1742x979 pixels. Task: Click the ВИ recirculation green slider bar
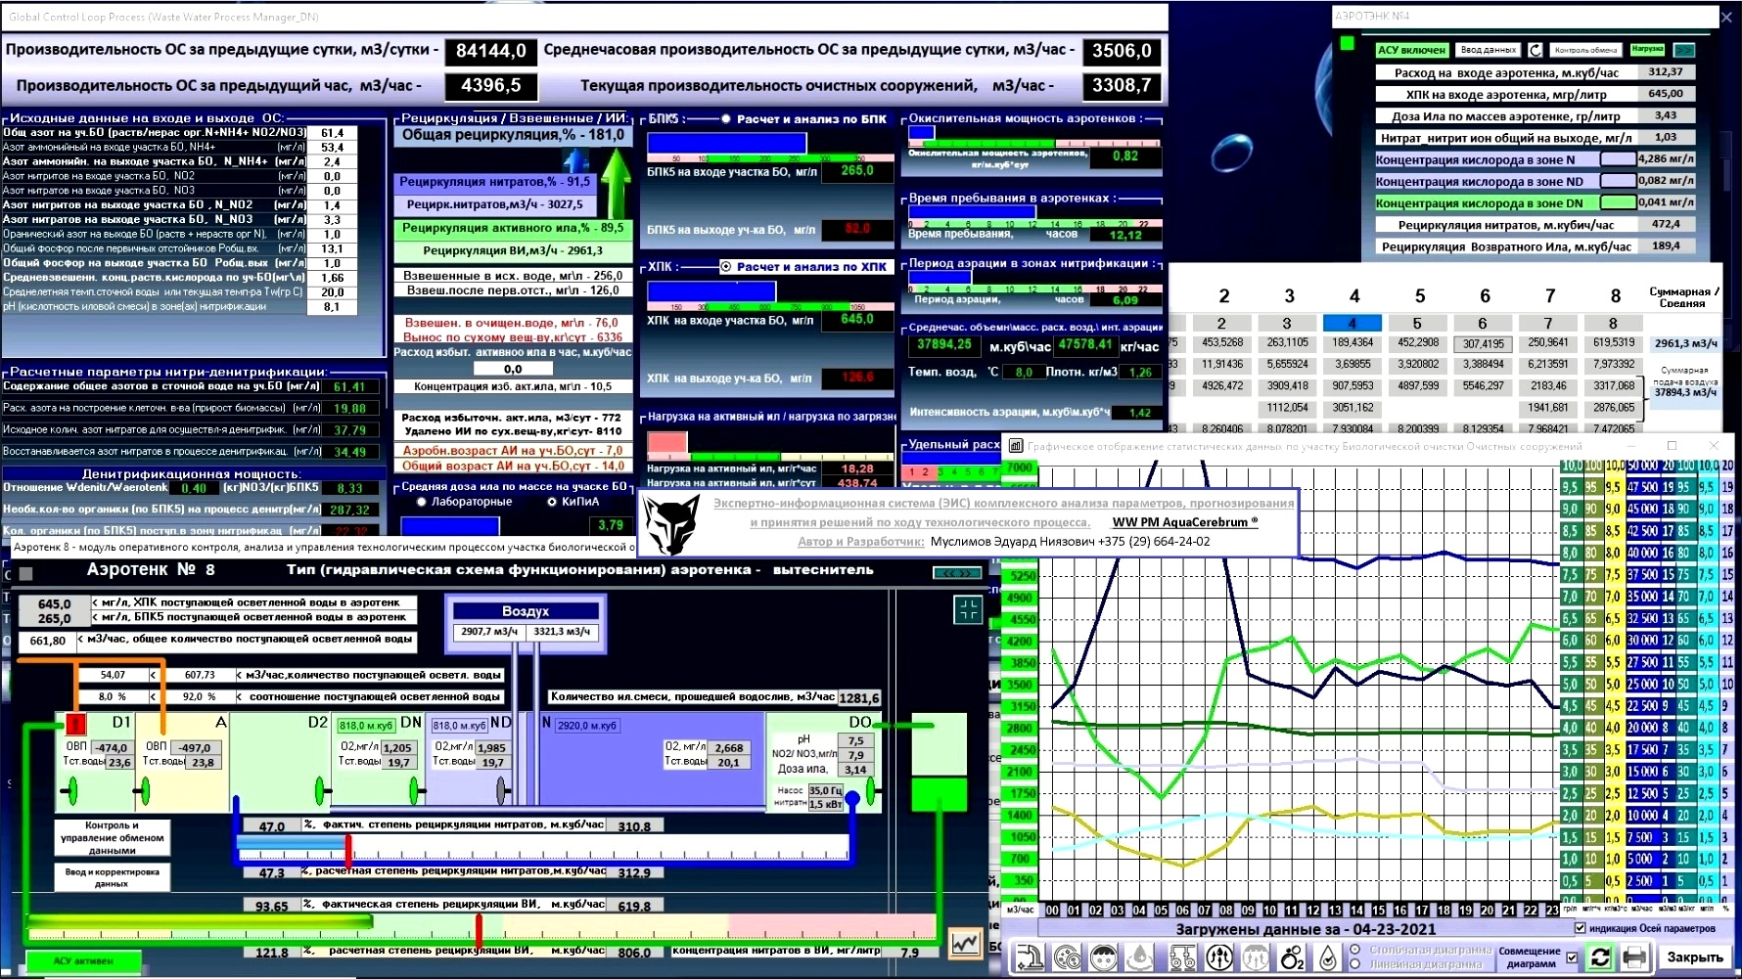pyautogui.click(x=200, y=921)
